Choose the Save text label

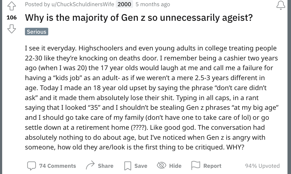click(141, 166)
